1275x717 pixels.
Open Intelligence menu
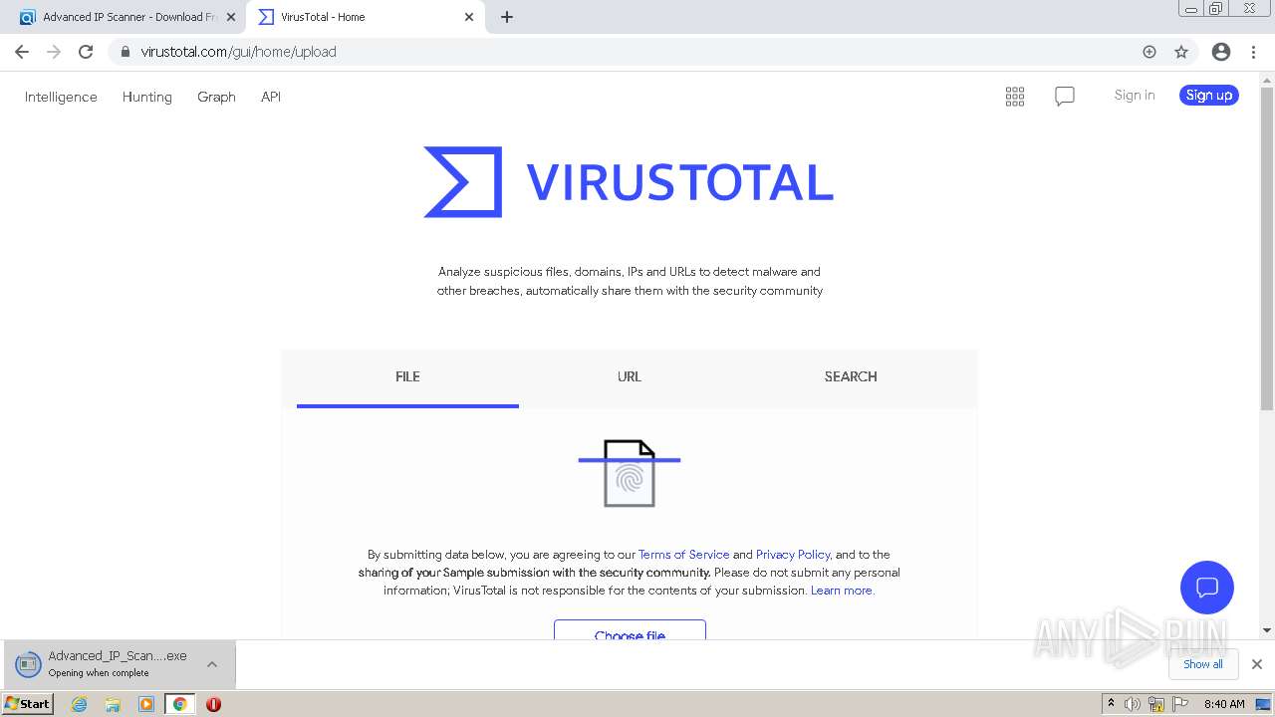pos(61,97)
